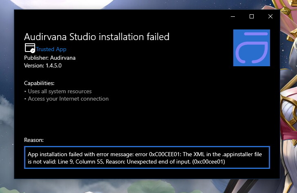Focus the error reason message box

tap(147, 157)
